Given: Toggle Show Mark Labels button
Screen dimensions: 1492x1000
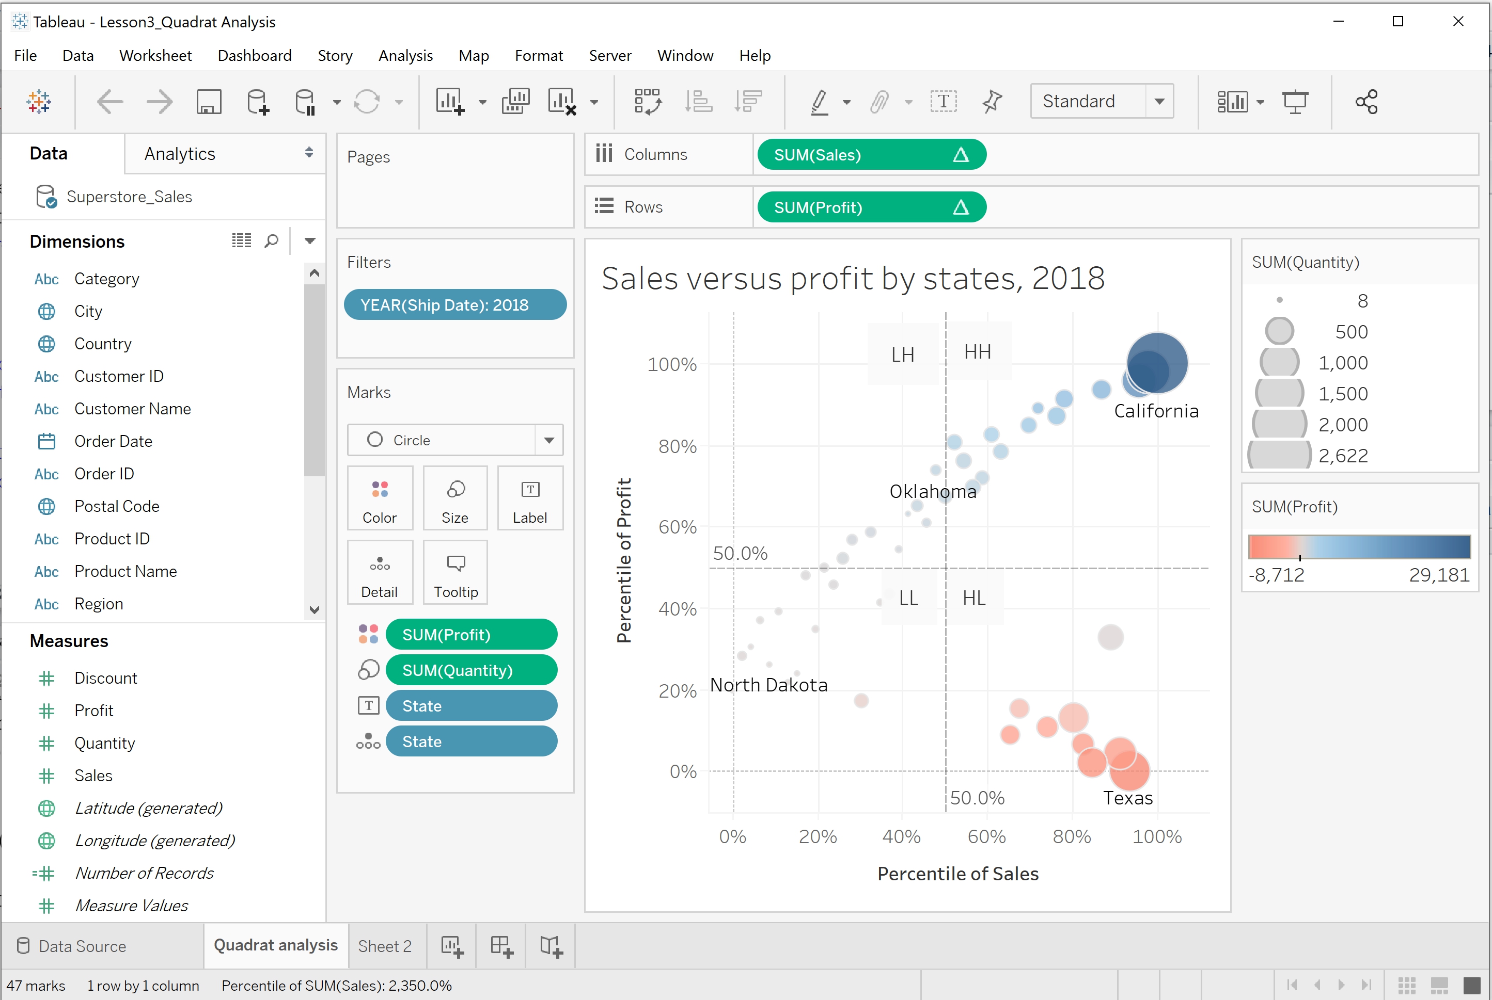Looking at the screenshot, I should pyautogui.click(x=943, y=102).
